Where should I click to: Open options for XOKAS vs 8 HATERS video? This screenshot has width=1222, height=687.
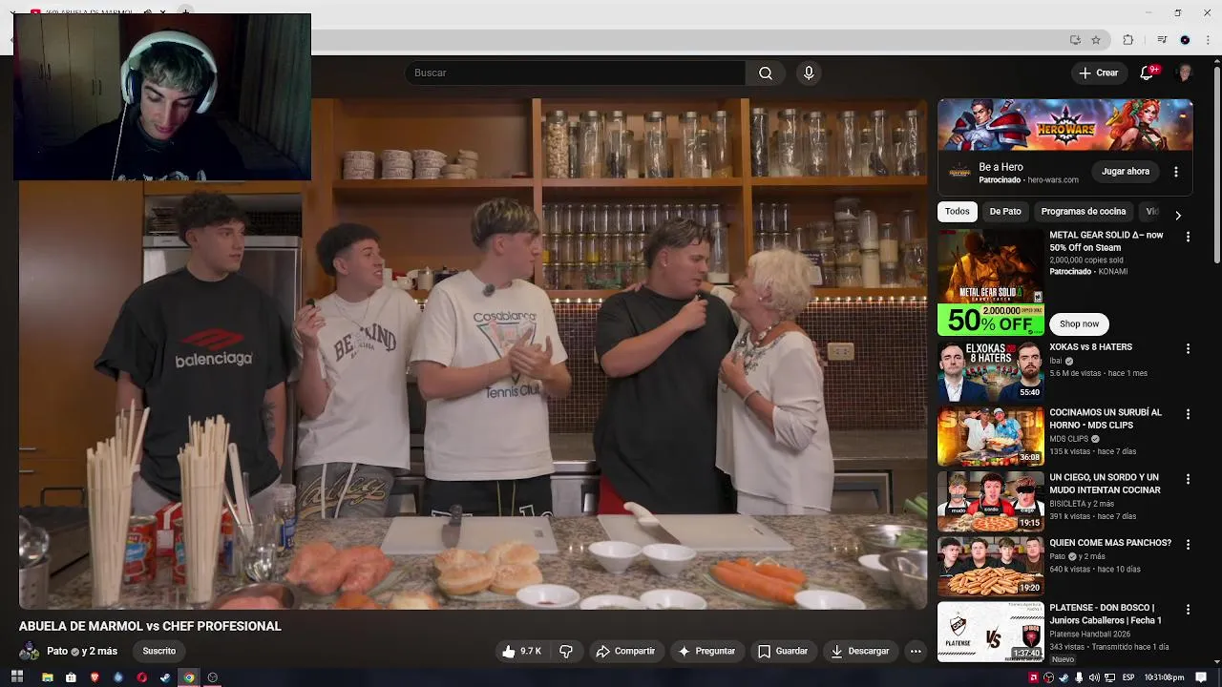pyautogui.click(x=1188, y=349)
